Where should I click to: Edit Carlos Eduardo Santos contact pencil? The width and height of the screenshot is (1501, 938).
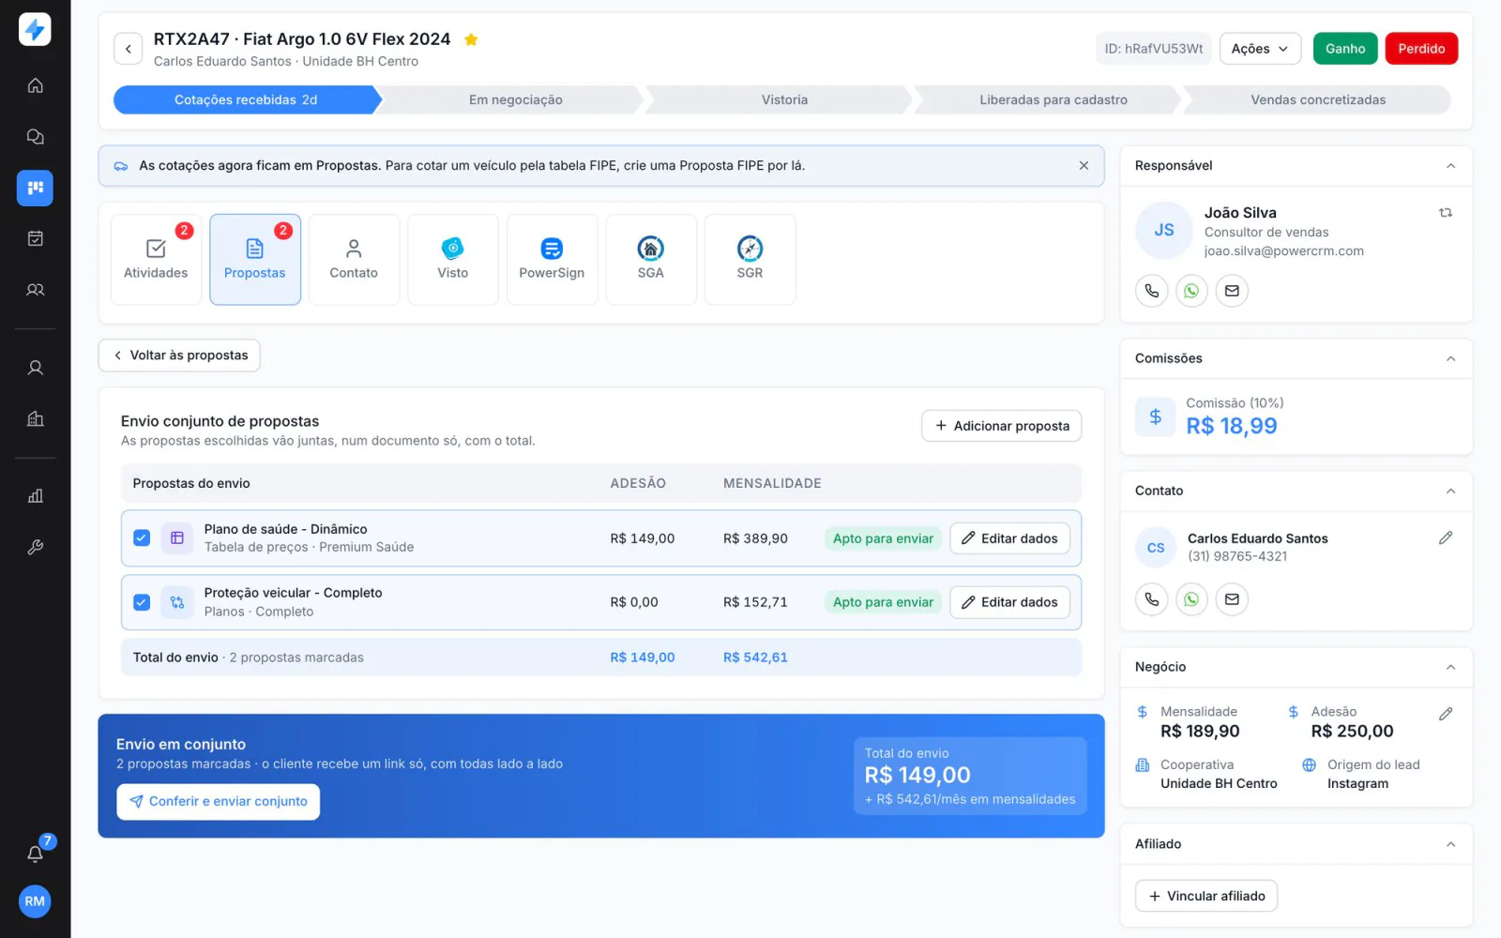coord(1446,537)
